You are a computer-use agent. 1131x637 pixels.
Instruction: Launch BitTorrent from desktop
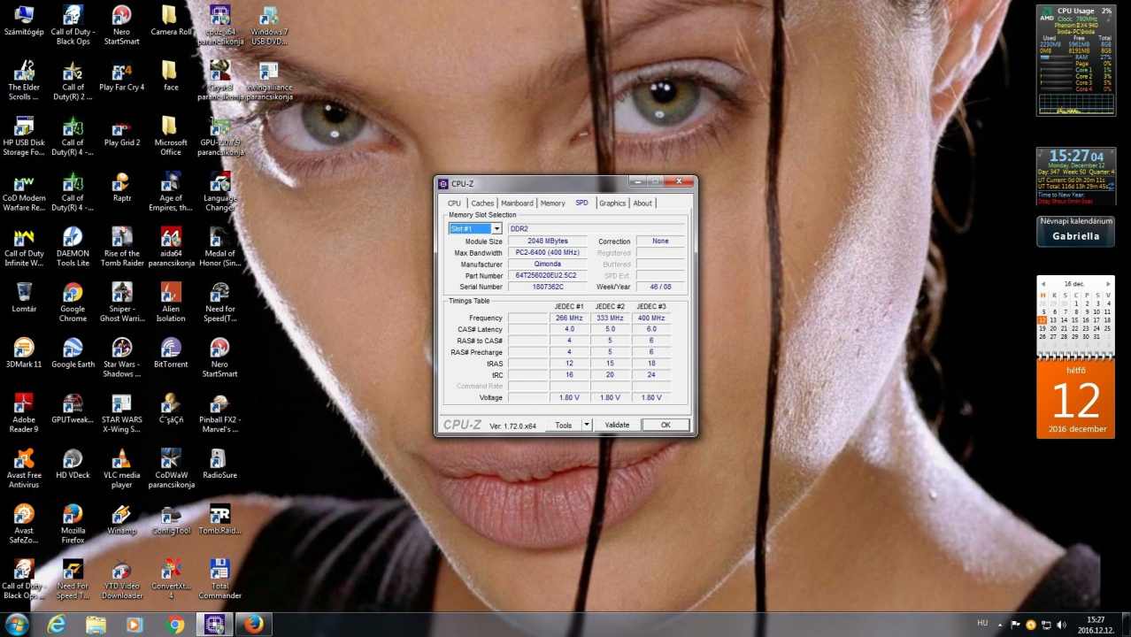tap(171, 353)
